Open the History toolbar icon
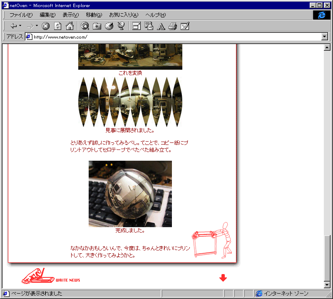 click(109, 26)
